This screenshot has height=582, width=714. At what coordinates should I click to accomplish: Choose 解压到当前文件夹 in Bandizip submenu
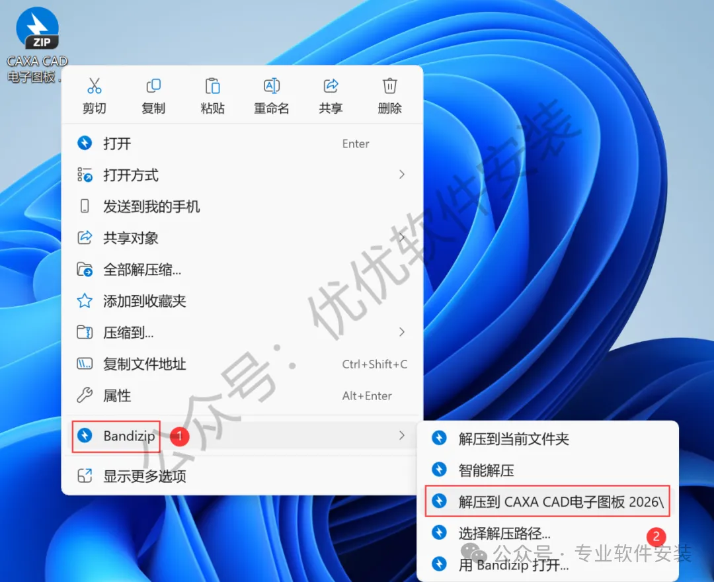pos(548,438)
